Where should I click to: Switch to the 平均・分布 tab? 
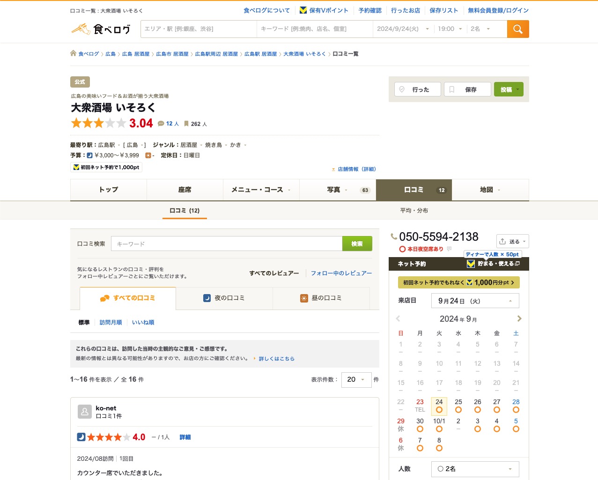(x=413, y=210)
